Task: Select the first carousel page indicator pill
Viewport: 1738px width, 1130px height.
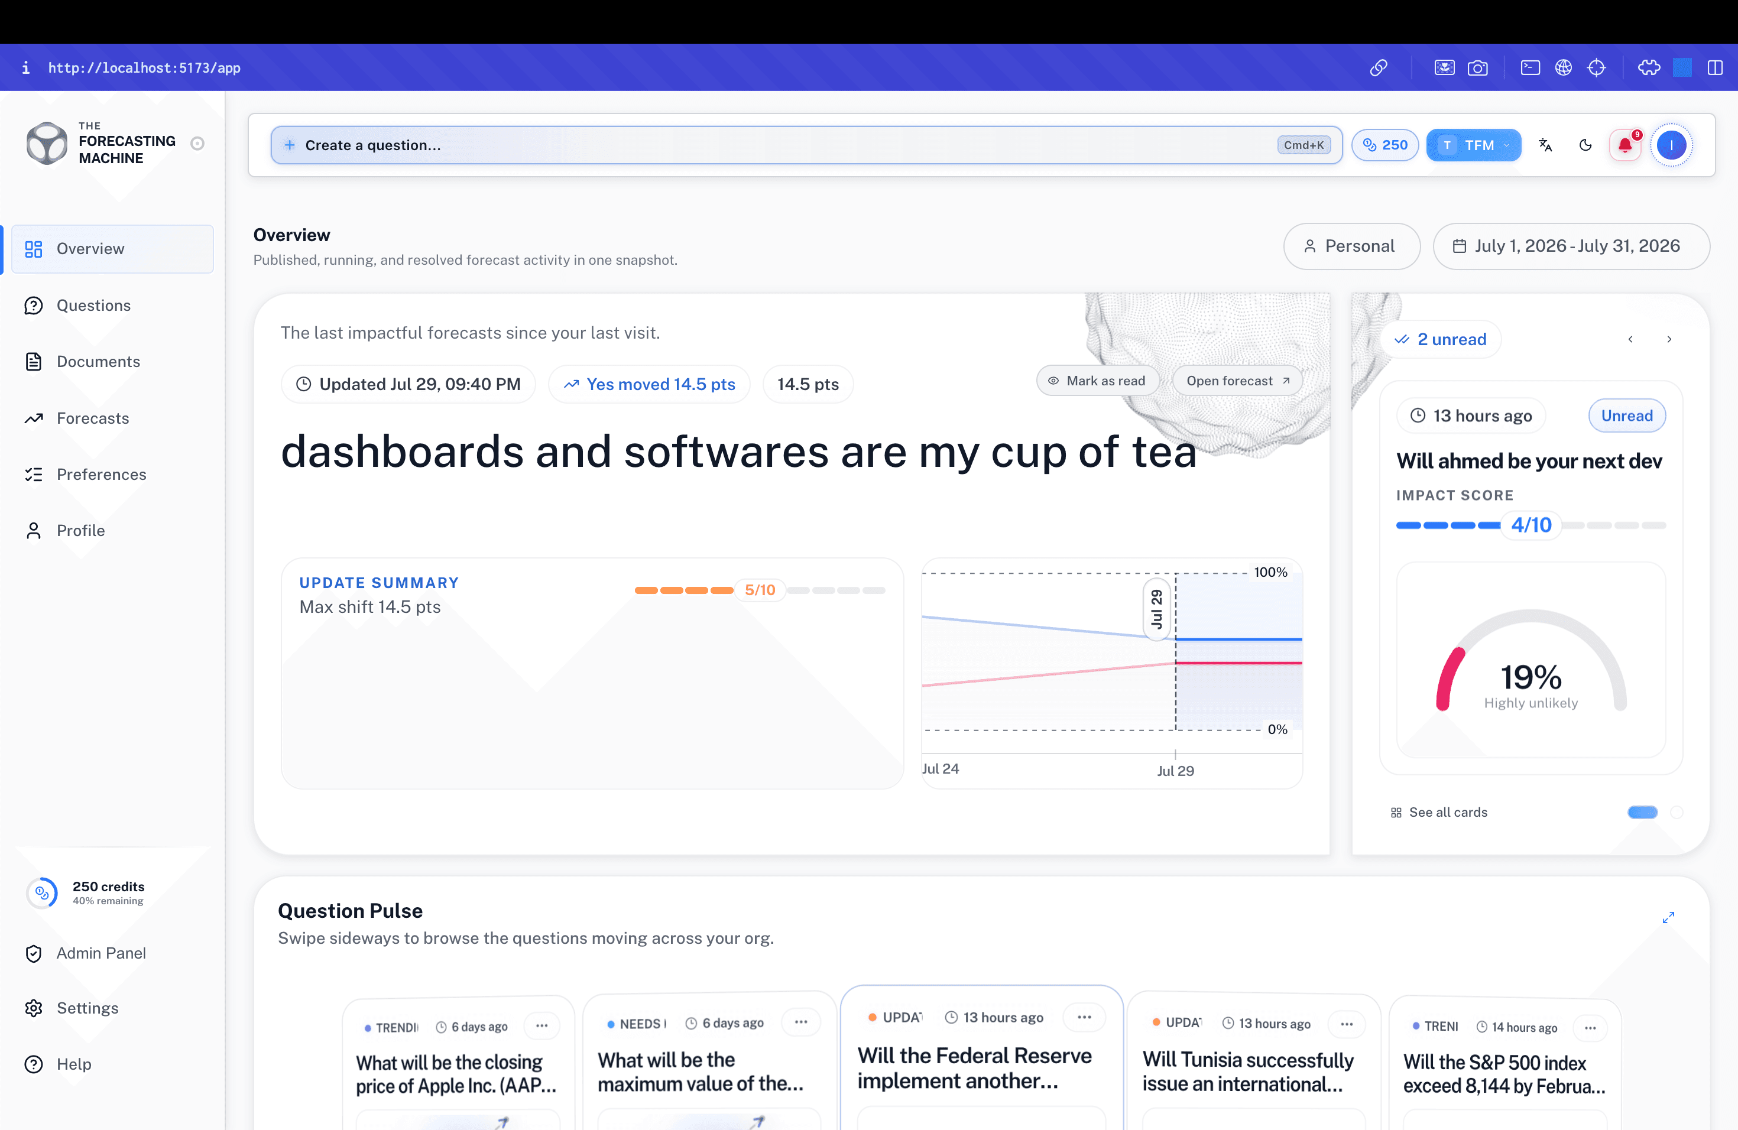Action: (x=1642, y=813)
